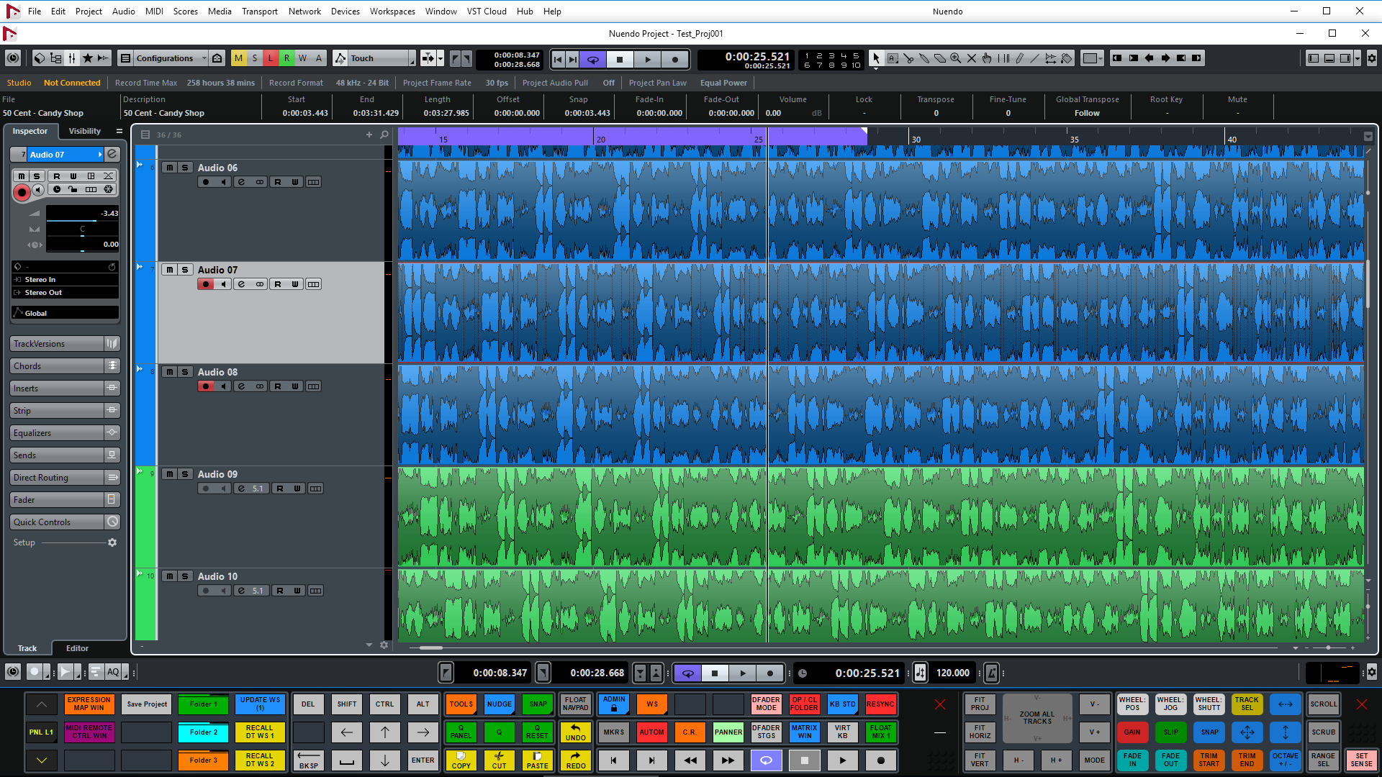Click the Cut scissors button in control panel
The image size is (1382, 777).
coord(499,760)
